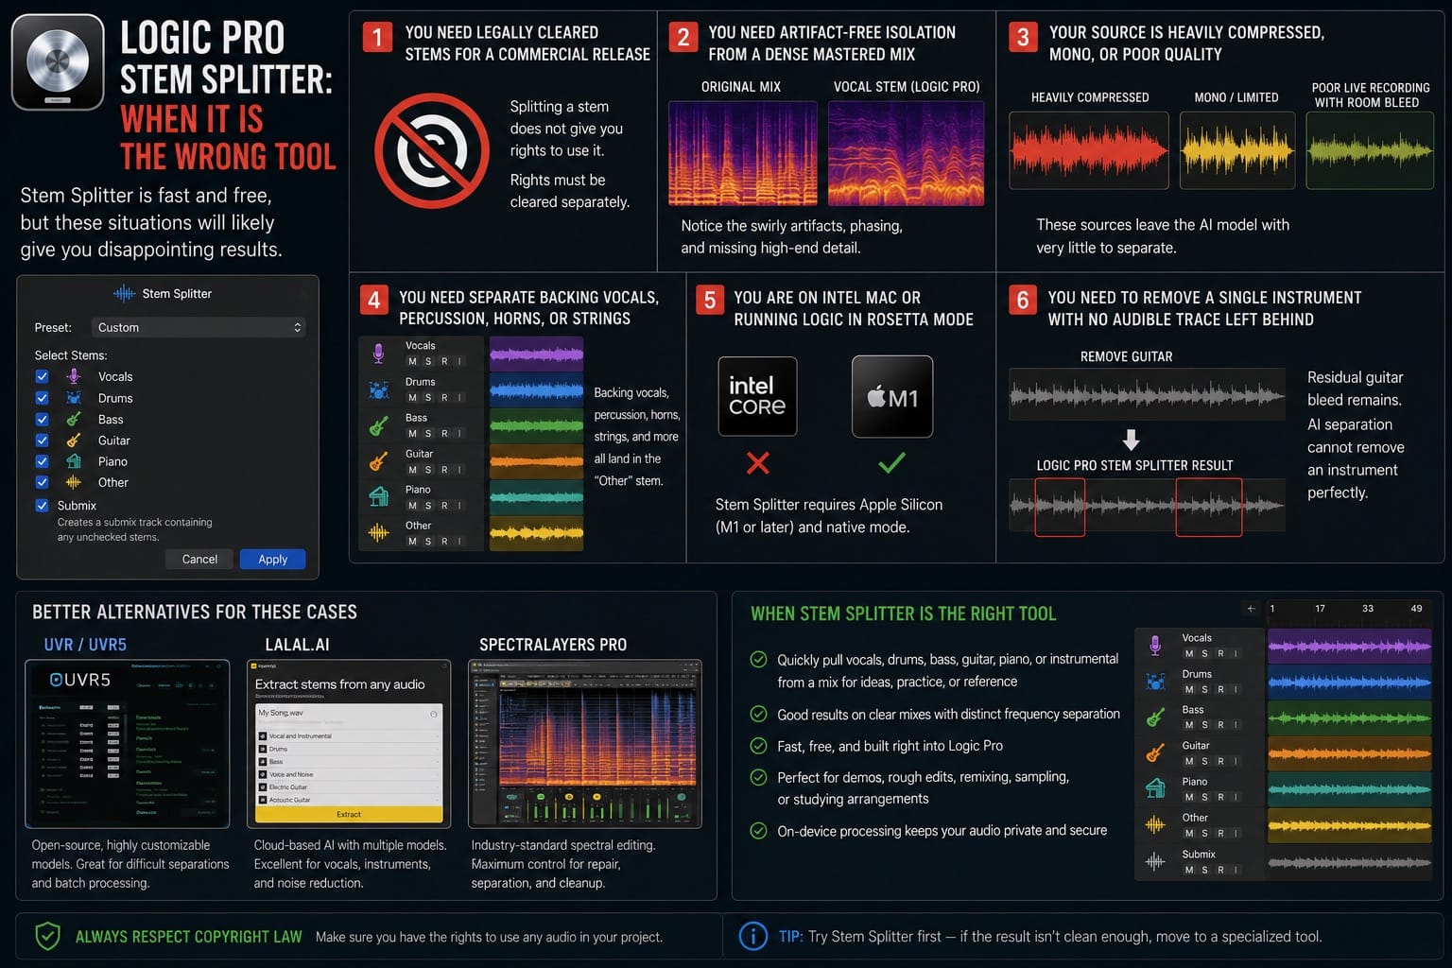1452x968 pixels.
Task: Click the orange Guitar icon in Select Stems list
Action: click(x=74, y=441)
